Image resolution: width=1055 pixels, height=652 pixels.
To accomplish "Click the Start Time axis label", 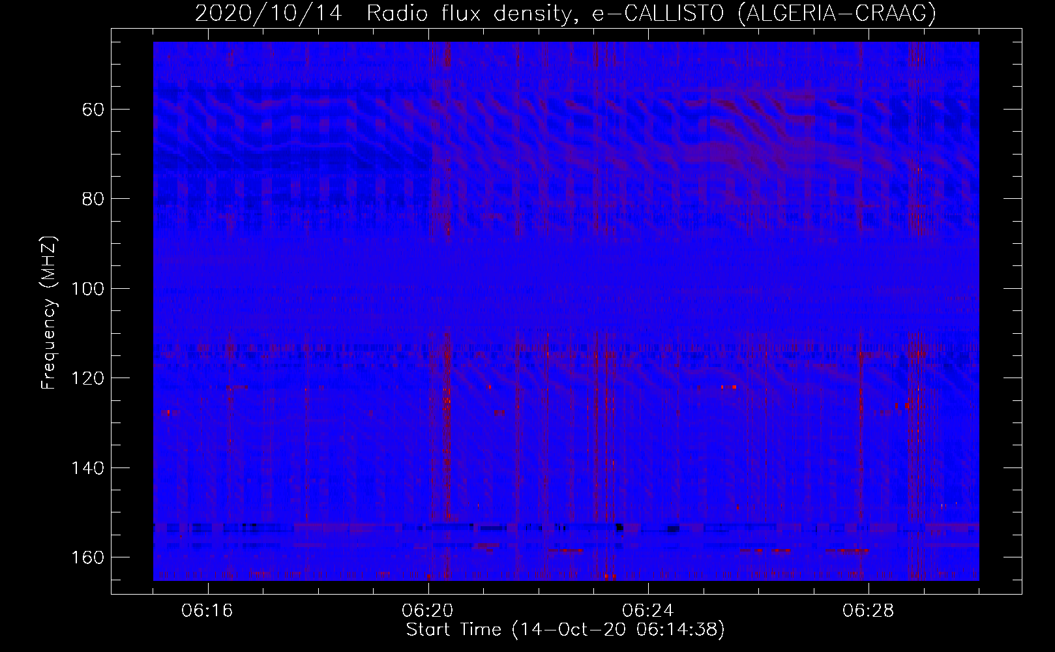I will coord(565,630).
